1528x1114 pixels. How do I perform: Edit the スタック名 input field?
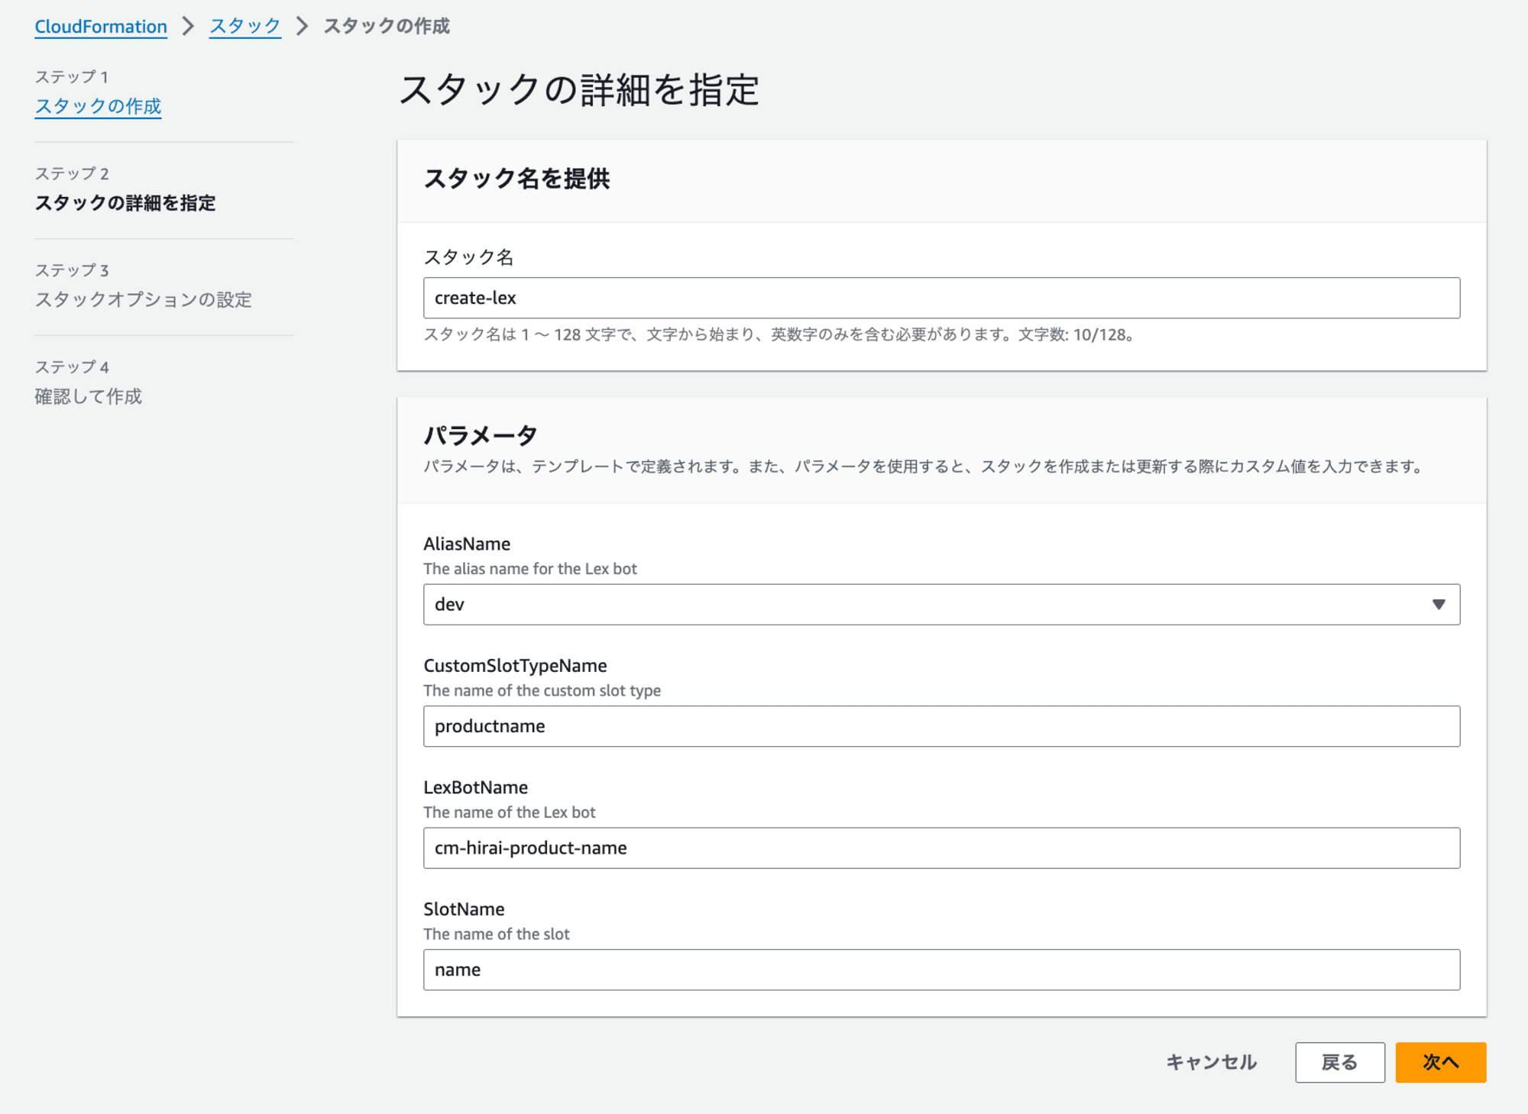pyautogui.click(x=942, y=298)
